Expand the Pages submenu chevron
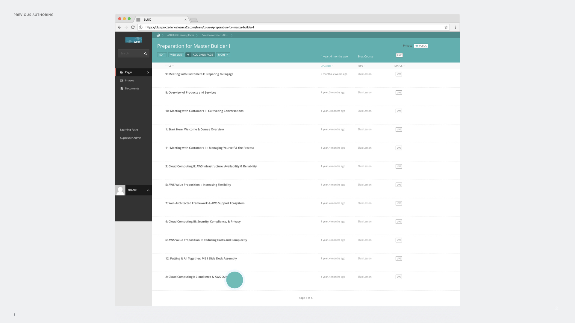The image size is (575, 323). [148, 72]
